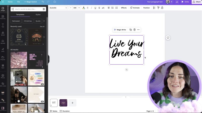202x113 pixels.
Task: Open the Apps sidebar panel
Action: 3,66
